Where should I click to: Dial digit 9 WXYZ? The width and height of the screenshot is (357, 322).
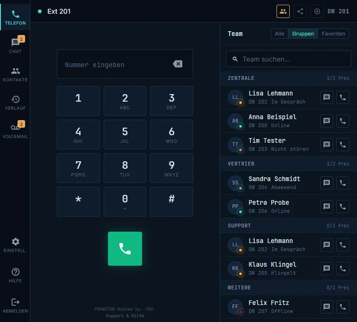tap(172, 168)
